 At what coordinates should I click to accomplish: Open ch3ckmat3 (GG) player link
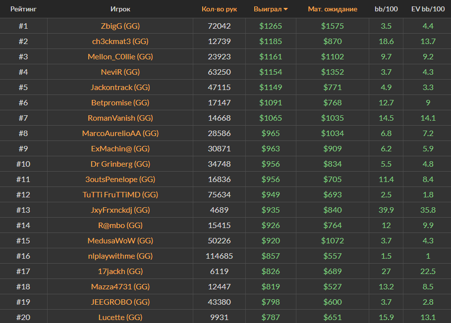[120, 41]
